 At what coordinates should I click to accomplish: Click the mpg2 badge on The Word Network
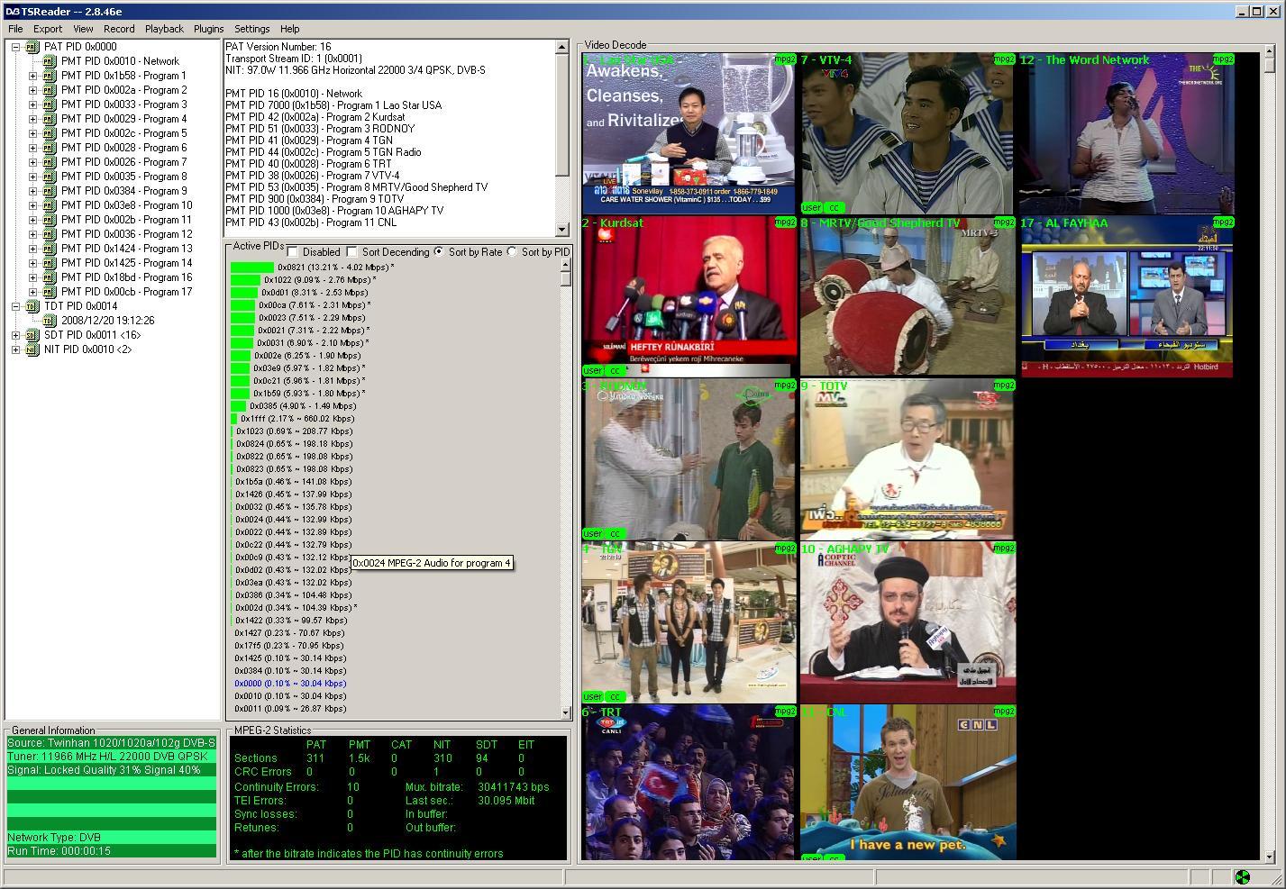tap(1223, 59)
